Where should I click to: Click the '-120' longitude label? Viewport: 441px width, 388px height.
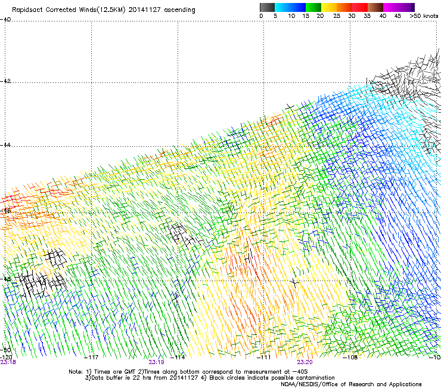click(6, 358)
